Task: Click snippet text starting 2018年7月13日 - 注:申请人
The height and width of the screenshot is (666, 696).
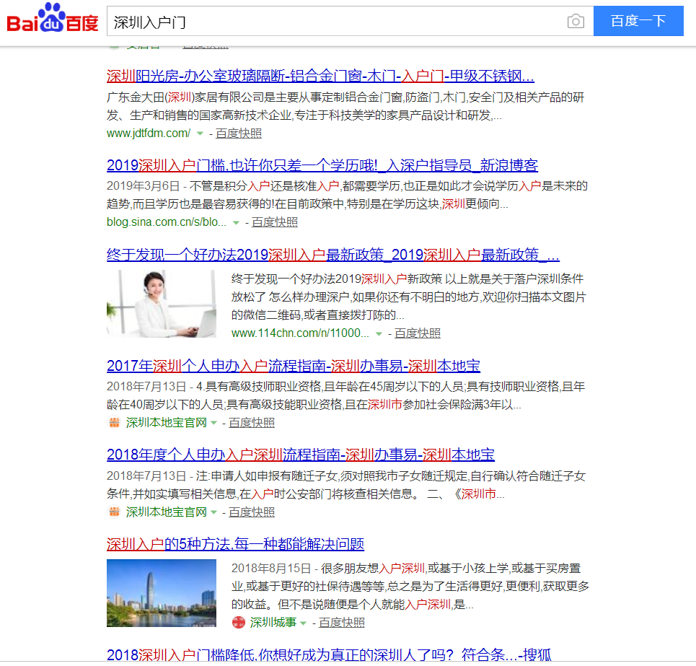Action: (x=346, y=485)
